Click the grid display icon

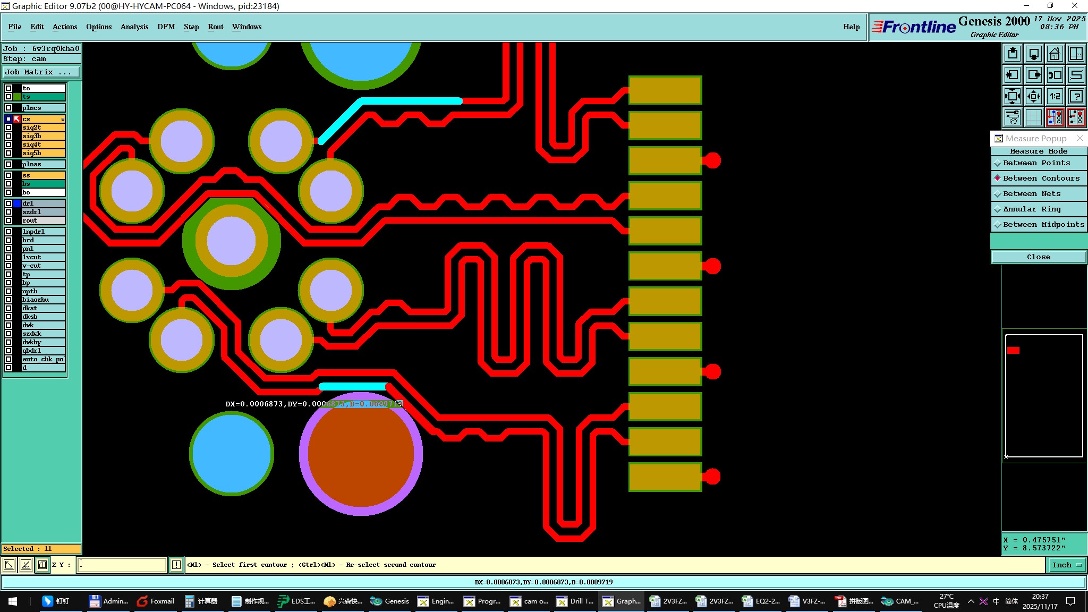1033,117
